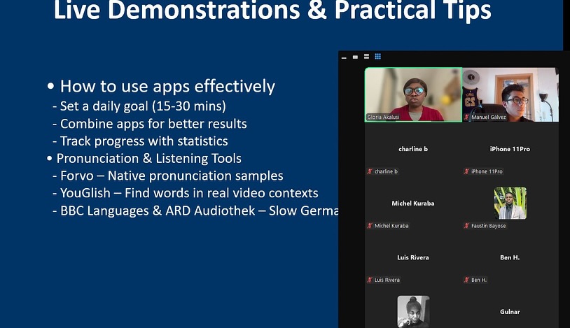
Task: Click Manuel Gálvez's muted microphone icon
Action: pos(466,117)
